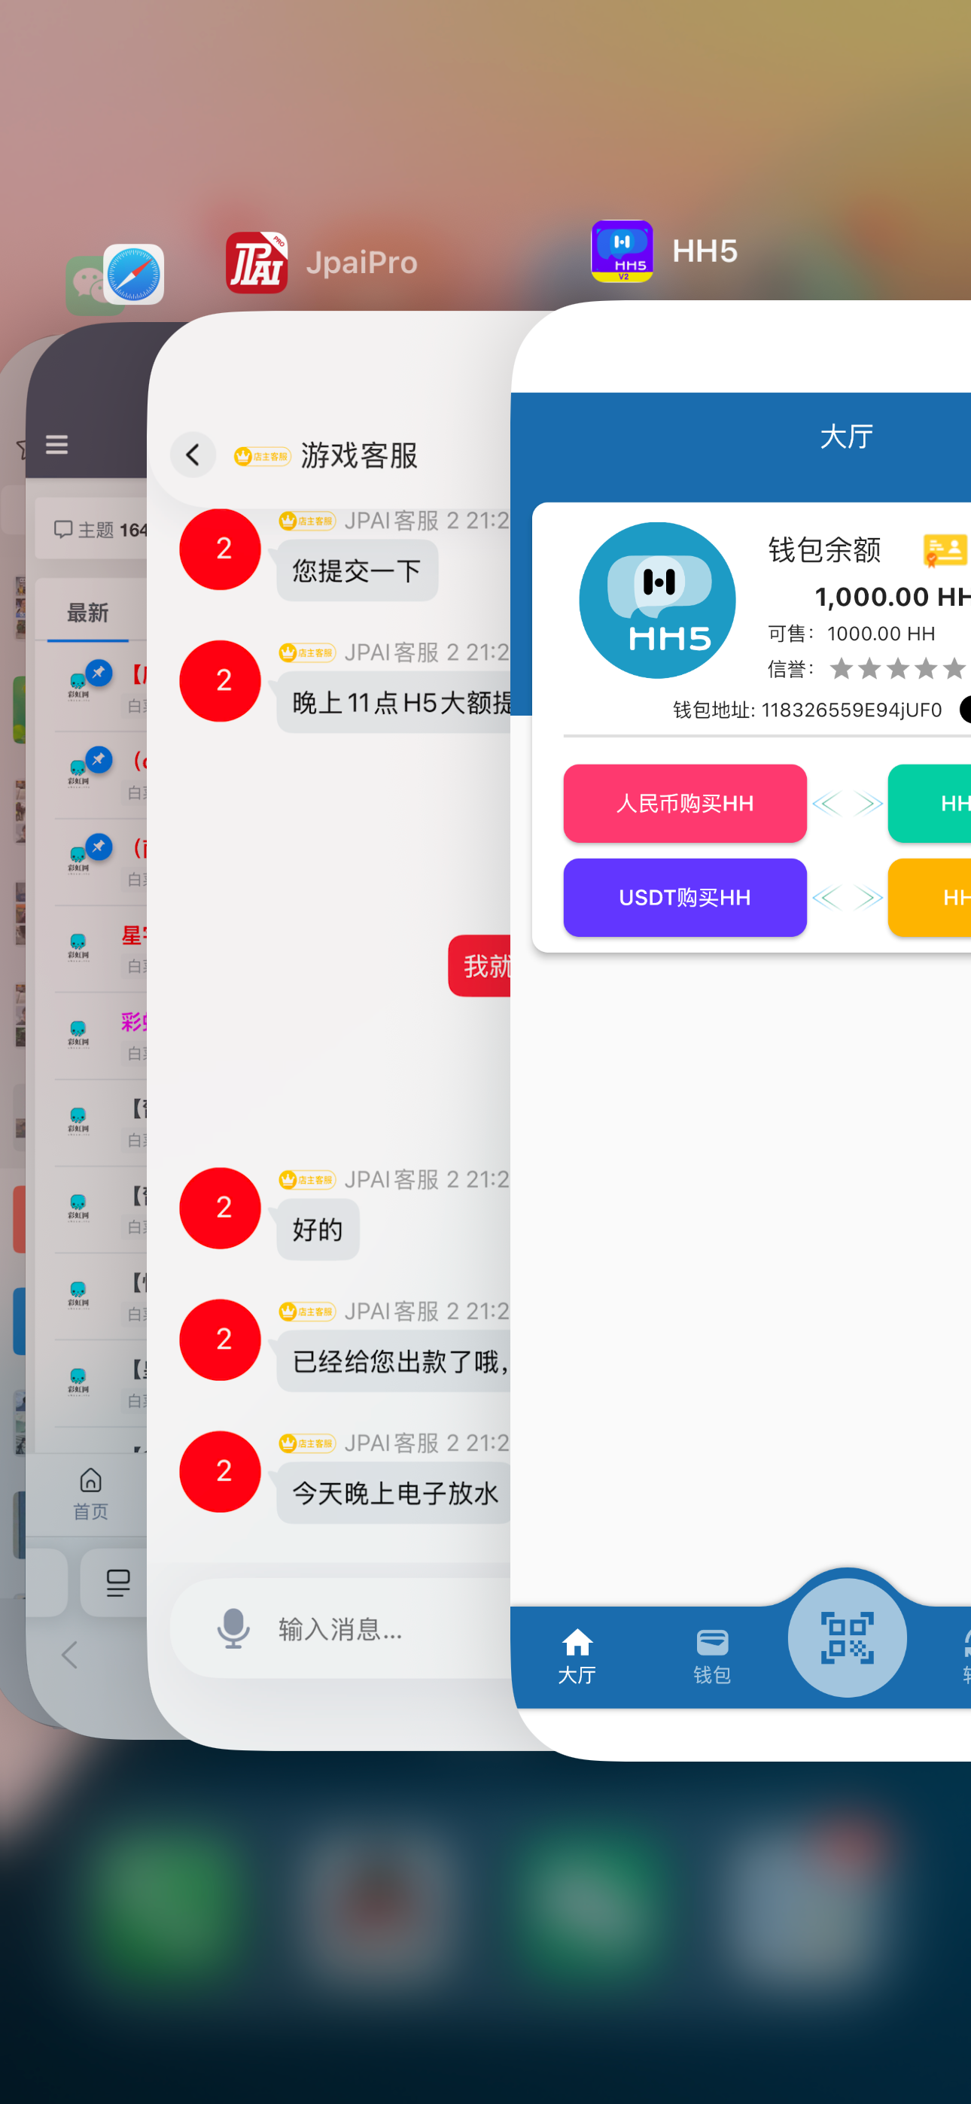Select the 最新 tab

(x=87, y=613)
